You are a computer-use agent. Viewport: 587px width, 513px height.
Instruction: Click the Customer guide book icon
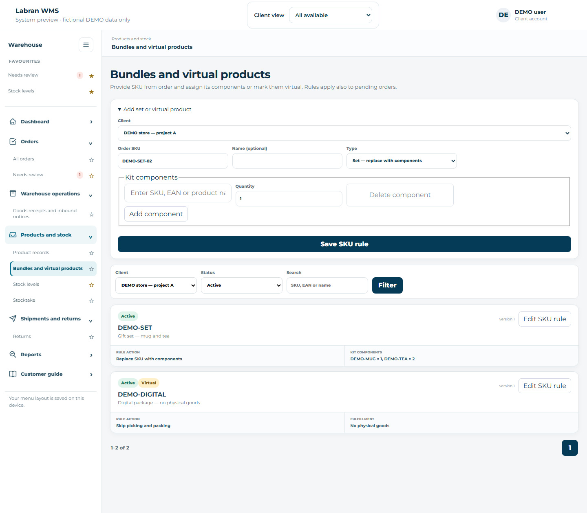(13, 374)
